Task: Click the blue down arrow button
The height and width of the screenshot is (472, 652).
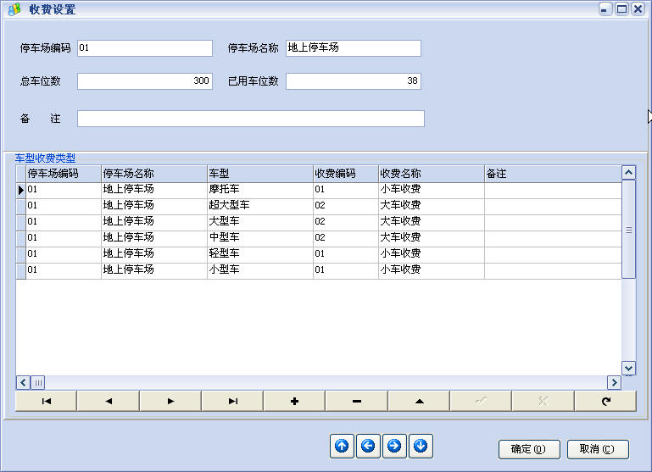Action: [421, 446]
